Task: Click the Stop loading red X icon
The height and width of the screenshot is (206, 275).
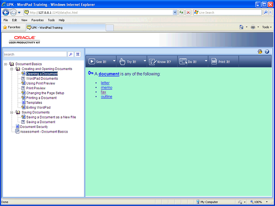Action: point(188,12)
